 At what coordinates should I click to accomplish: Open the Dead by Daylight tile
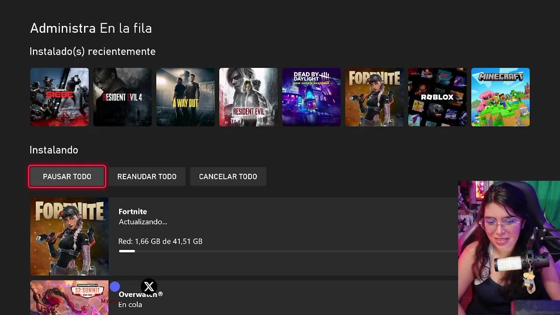pyautogui.click(x=311, y=97)
